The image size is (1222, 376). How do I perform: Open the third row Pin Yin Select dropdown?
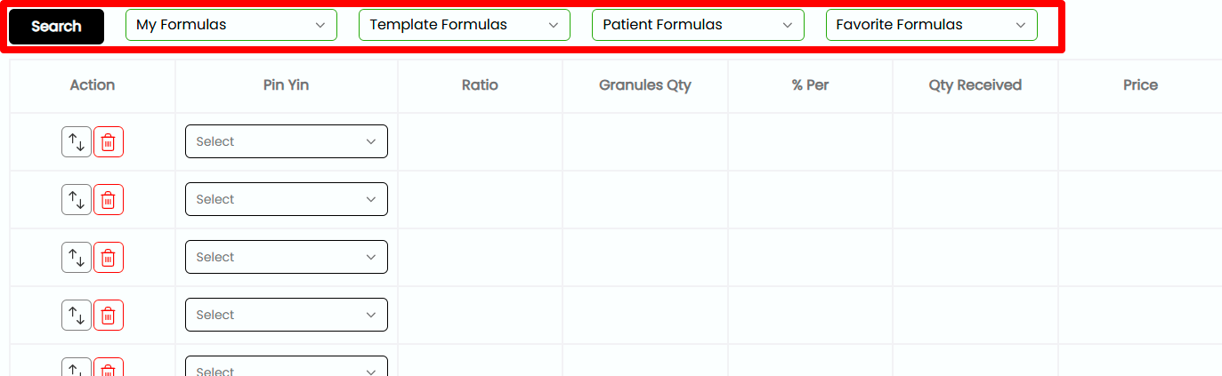pos(287,257)
